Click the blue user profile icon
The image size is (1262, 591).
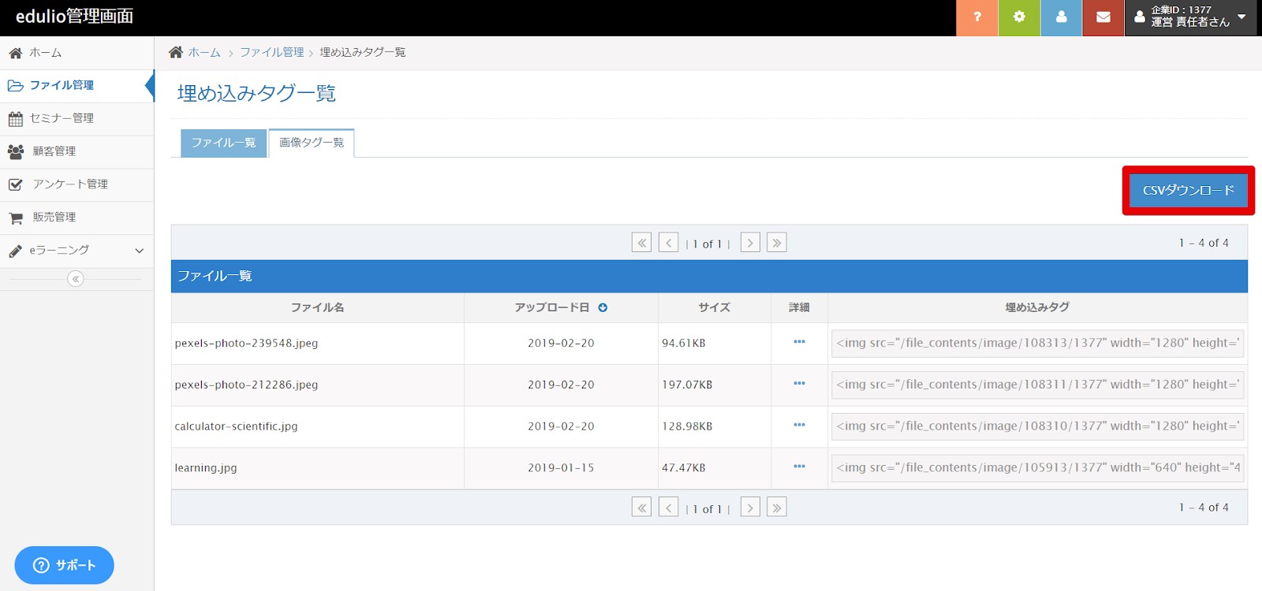pyautogui.click(x=1061, y=17)
